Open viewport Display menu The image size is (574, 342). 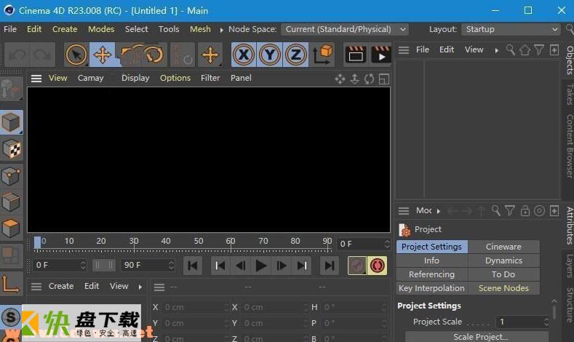(135, 78)
